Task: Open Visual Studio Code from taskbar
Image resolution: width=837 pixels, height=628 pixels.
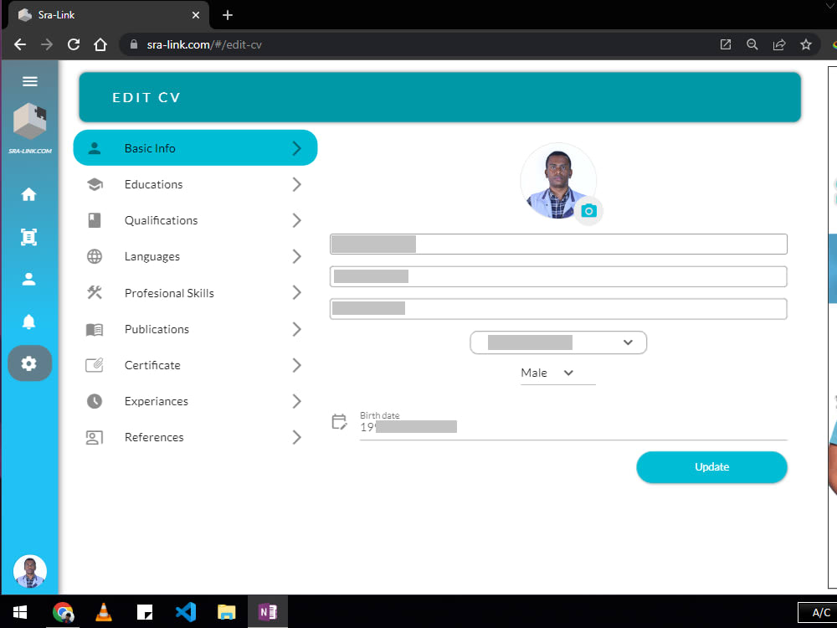Action: click(x=186, y=612)
